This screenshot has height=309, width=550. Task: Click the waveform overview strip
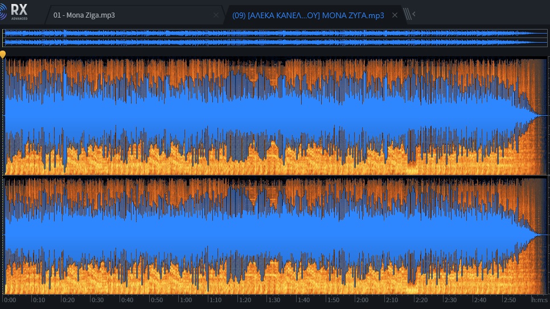pos(275,38)
